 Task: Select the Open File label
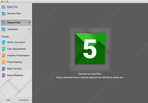[x=12, y=7]
